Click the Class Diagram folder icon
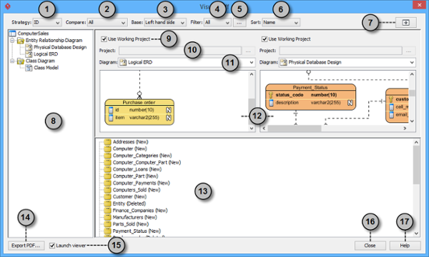This screenshot has width=429, height=257. [x=21, y=61]
